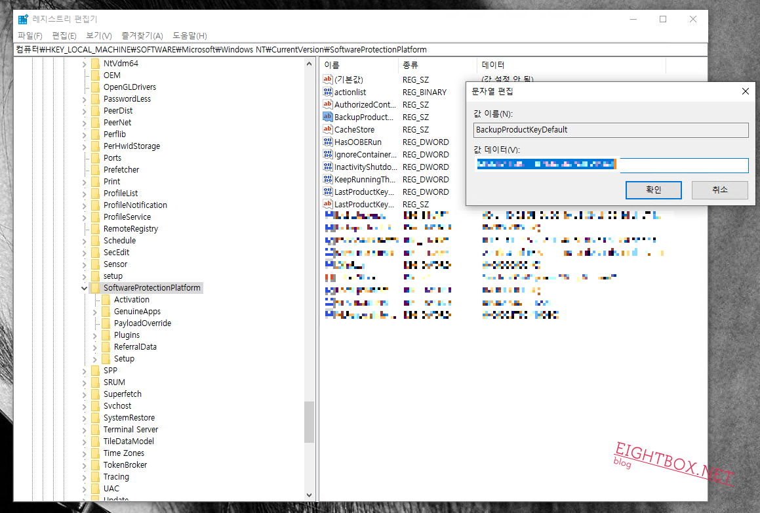
Task: Select the TileDataModel key
Action: point(129,441)
